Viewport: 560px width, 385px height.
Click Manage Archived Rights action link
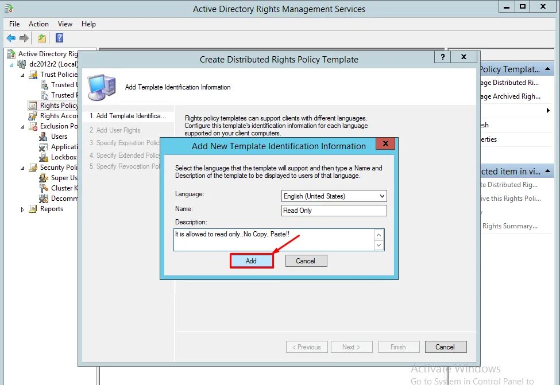(x=510, y=96)
